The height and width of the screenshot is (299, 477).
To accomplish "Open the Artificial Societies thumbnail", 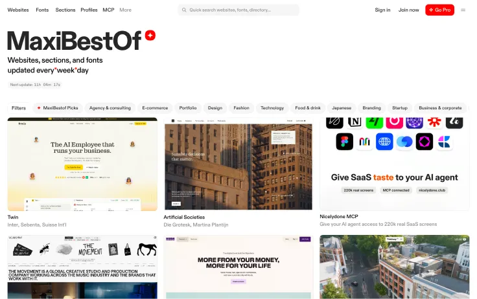I will (x=238, y=164).
